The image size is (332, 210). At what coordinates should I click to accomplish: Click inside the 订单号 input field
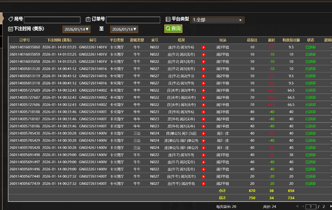[x=133, y=20]
